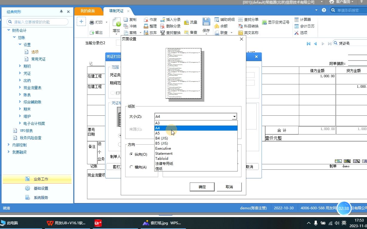This screenshot has width=367, height=229.
Task: Open 此电脑 from taskbar
Action: [x=9, y=223]
